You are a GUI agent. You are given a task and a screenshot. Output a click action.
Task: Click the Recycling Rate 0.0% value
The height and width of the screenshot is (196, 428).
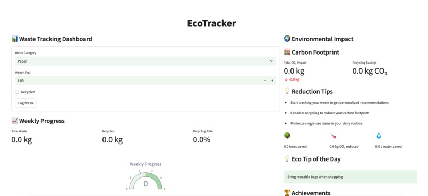[202, 140]
